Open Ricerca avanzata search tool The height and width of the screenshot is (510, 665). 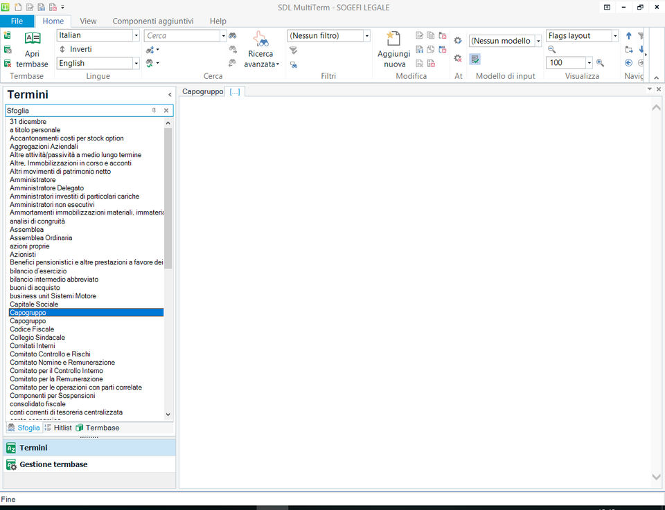260,49
